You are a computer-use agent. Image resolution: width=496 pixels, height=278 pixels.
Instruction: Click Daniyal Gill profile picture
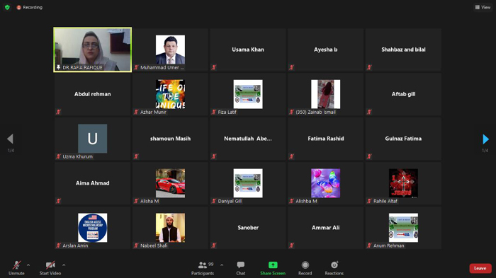(248, 183)
